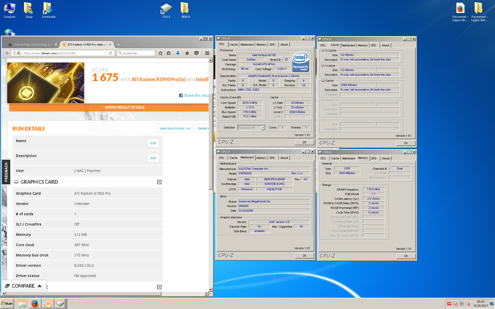Click the Start button

(7, 304)
